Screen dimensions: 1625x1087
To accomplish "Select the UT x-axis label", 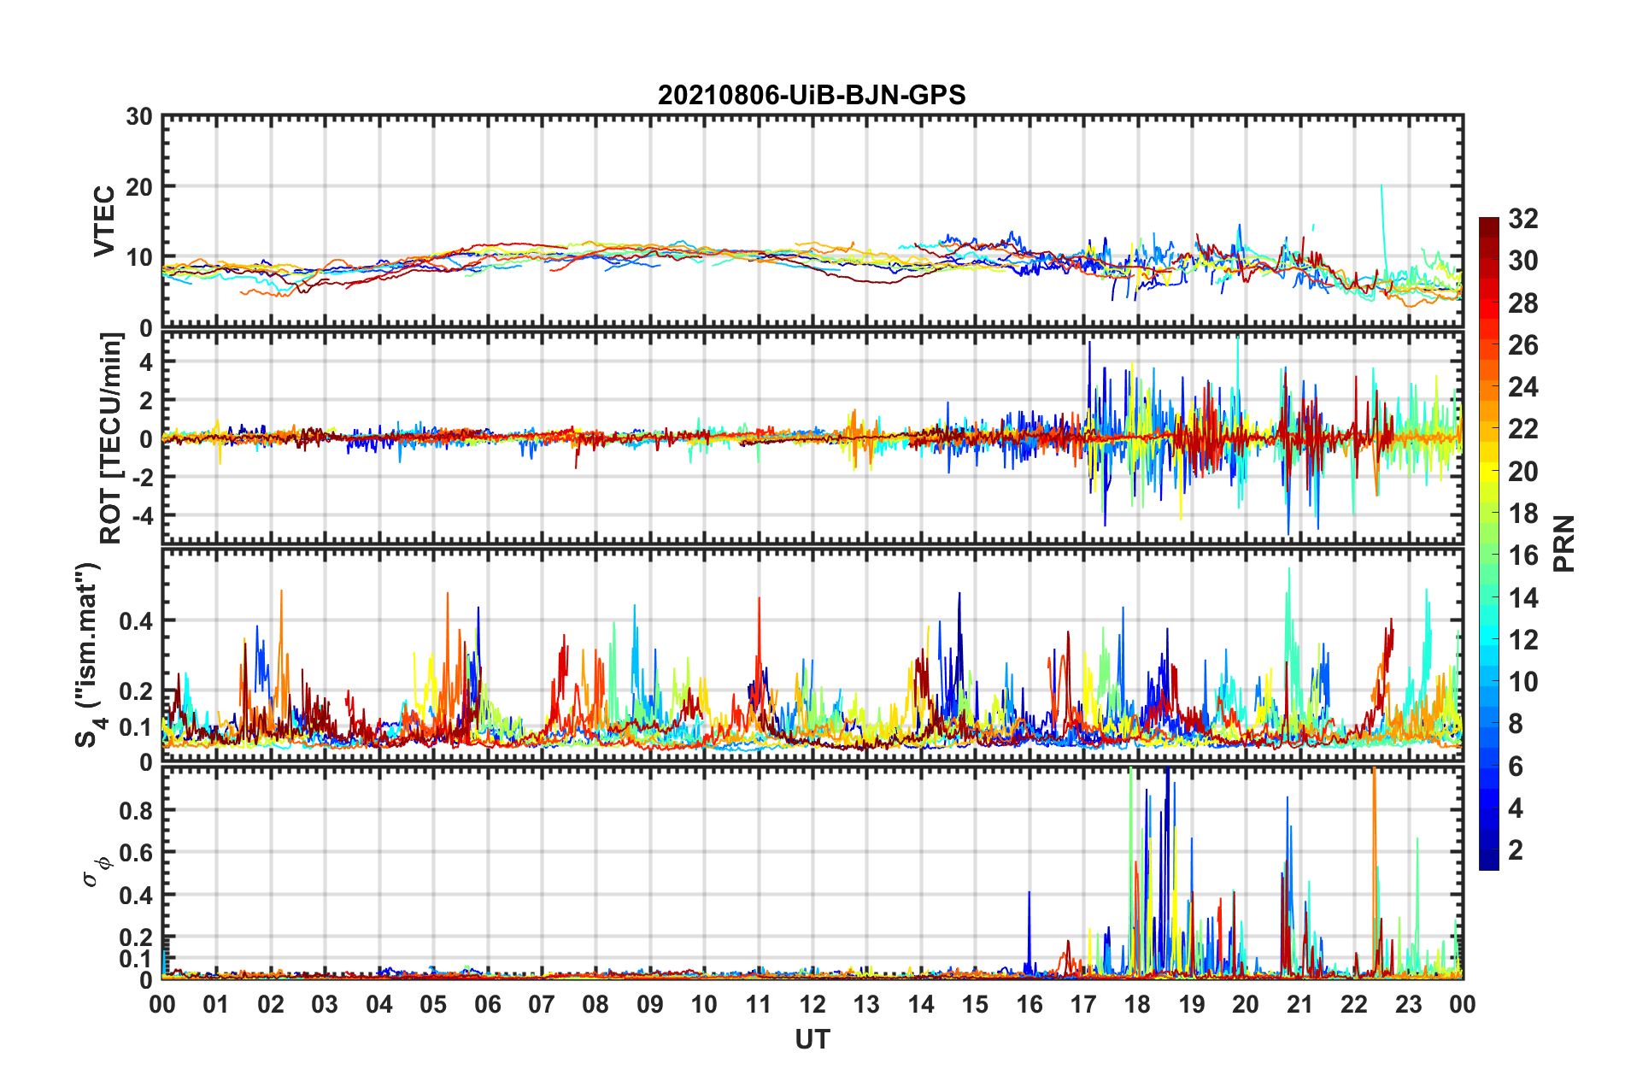I will (812, 1039).
